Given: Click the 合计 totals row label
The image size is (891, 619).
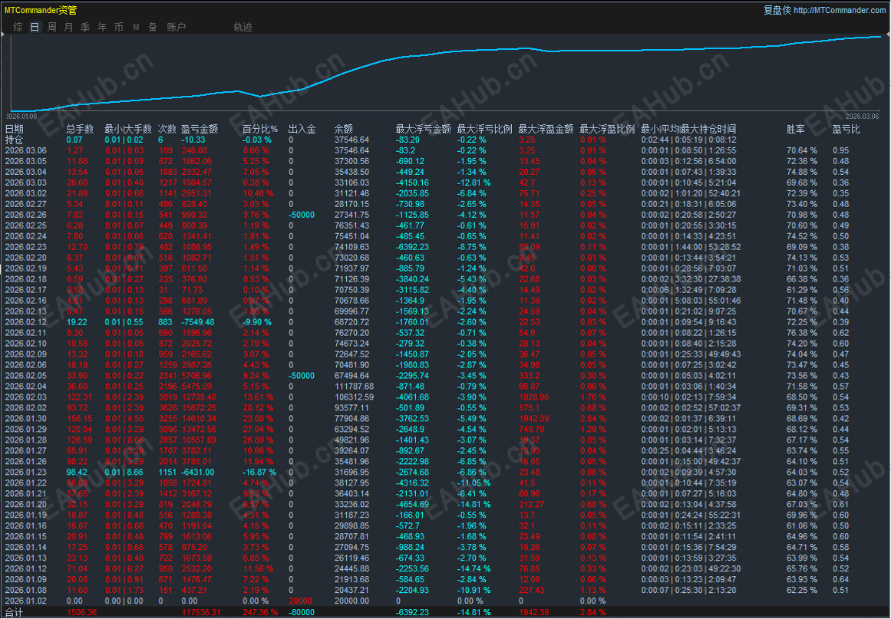Looking at the screenshot, I should point(14,612).
